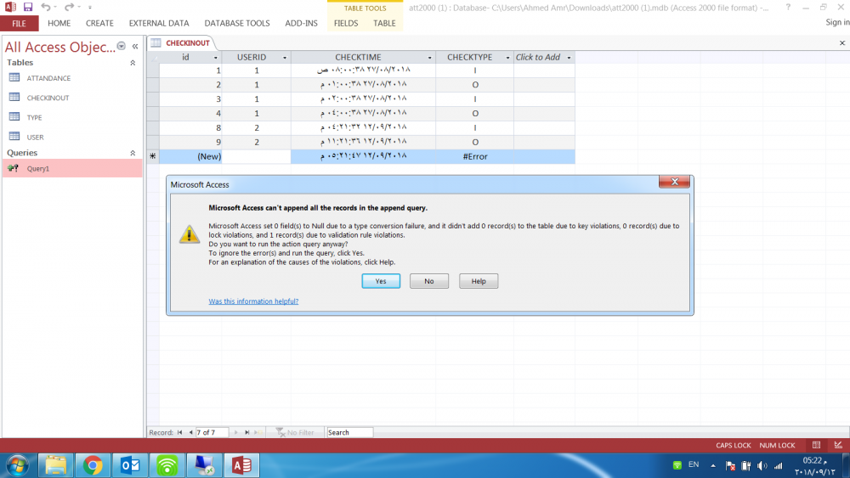This screenshot has width=850, height=478.
Task: Open the 'Was this information helpful?' link
Action: [x=253, y=301]
